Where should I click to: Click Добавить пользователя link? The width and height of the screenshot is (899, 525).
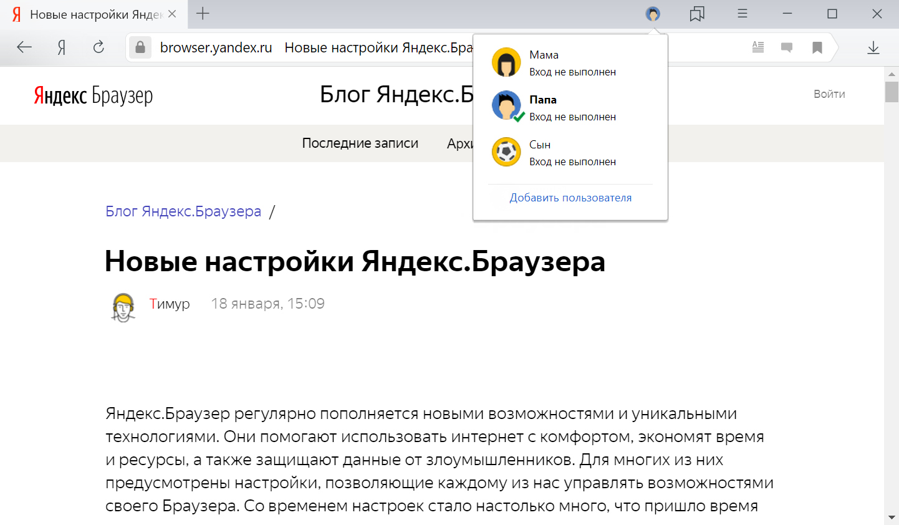(570, 198)
